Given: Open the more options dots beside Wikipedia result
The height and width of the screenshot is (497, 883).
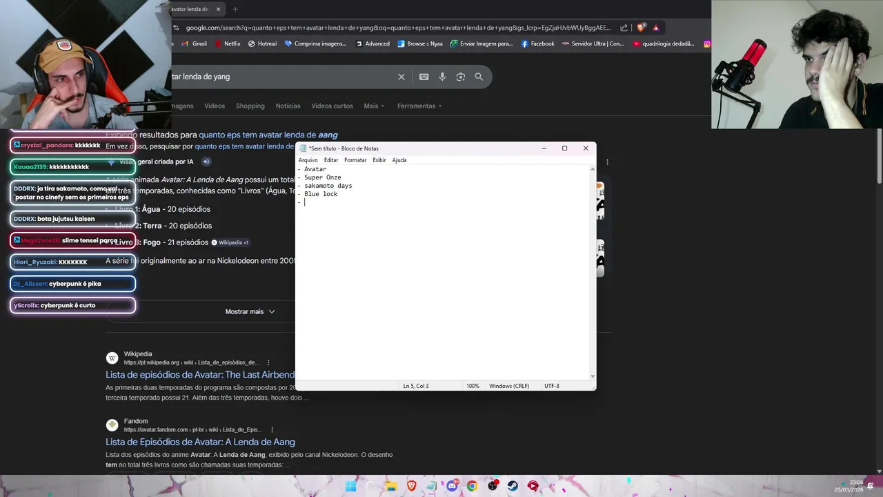Looking at the screenshot, I should [x=268, y=362].
